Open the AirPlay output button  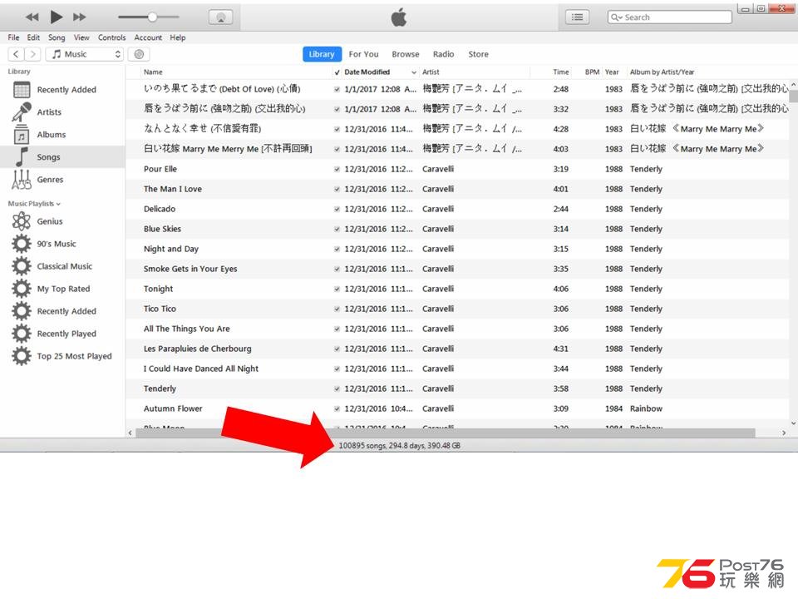click(x=221, y=17)
